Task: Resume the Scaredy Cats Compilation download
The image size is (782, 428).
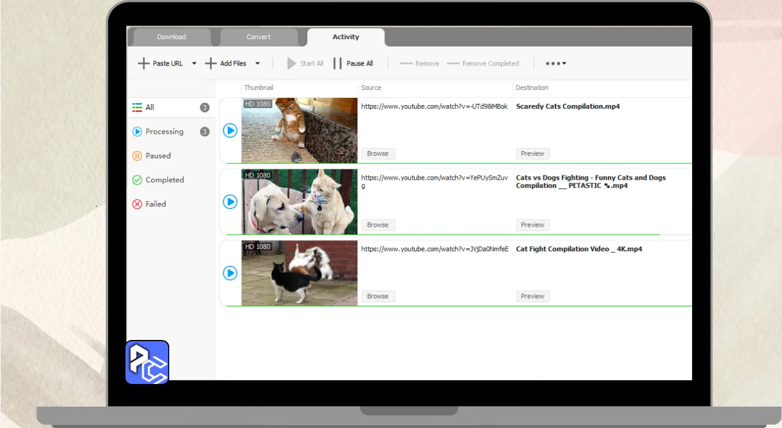Action: [230, 130]
